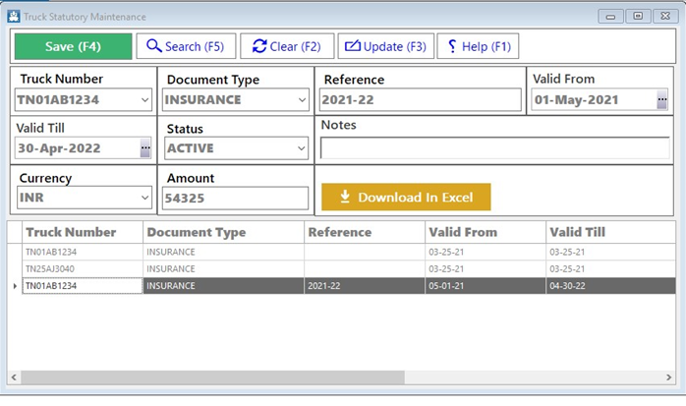Click the Save (F4) button
Screen dimensions: 686x406
[73, 46]
